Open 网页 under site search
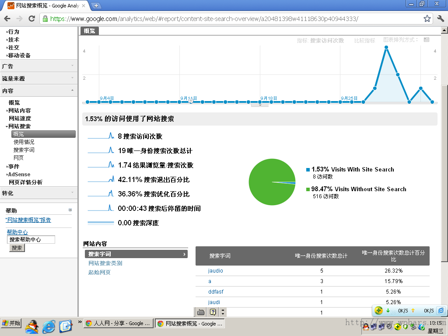Viewport: 448px width, 336px height. tap(18, 157)
